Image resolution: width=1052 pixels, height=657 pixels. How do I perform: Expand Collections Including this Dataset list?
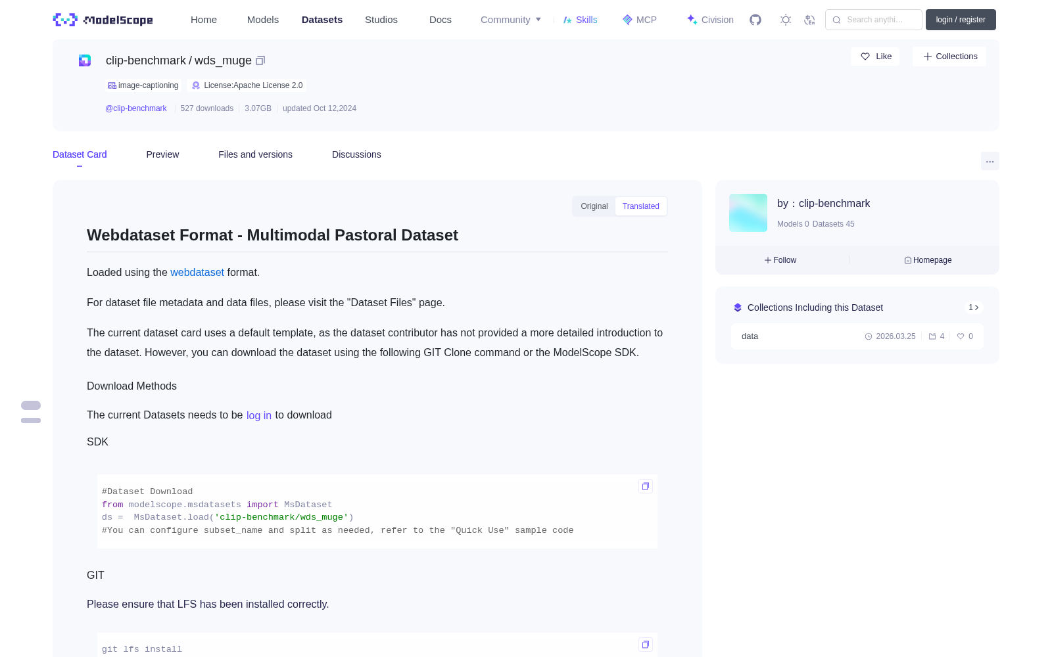pos(974,307)
